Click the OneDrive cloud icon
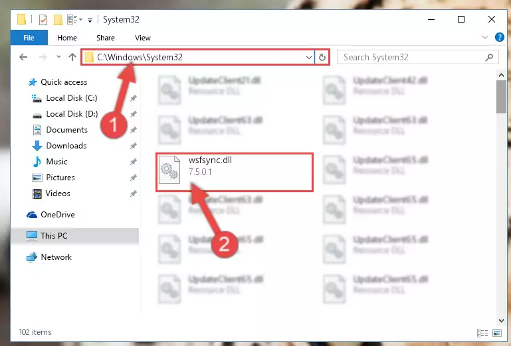Screen dimensions: 511x346 point(32,215)
